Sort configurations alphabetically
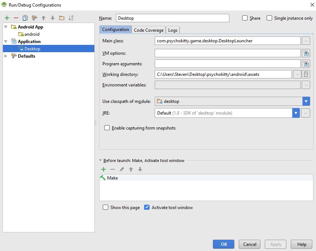 (x=71, y=18)
